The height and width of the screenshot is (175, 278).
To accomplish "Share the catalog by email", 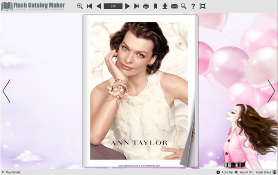I will [174, 6].
